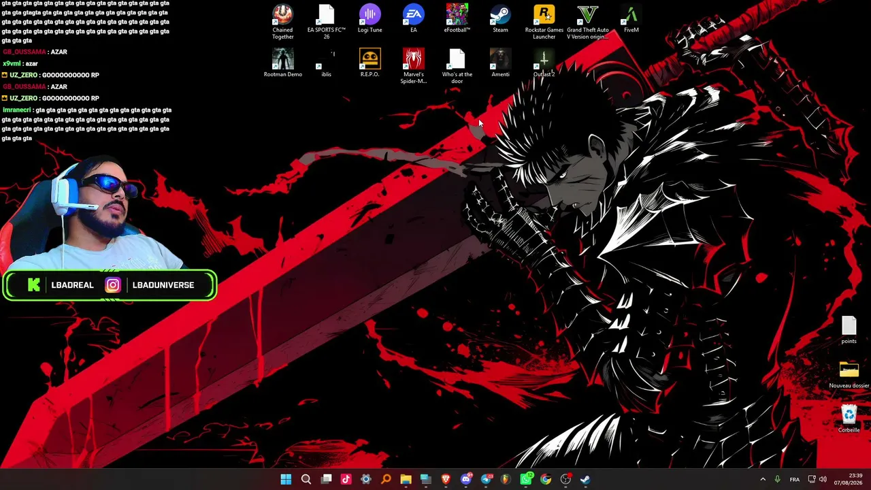Screen dimensions: 871x490
Task: Launch the eFootball desktop shortcut
Action: point(457,18)
